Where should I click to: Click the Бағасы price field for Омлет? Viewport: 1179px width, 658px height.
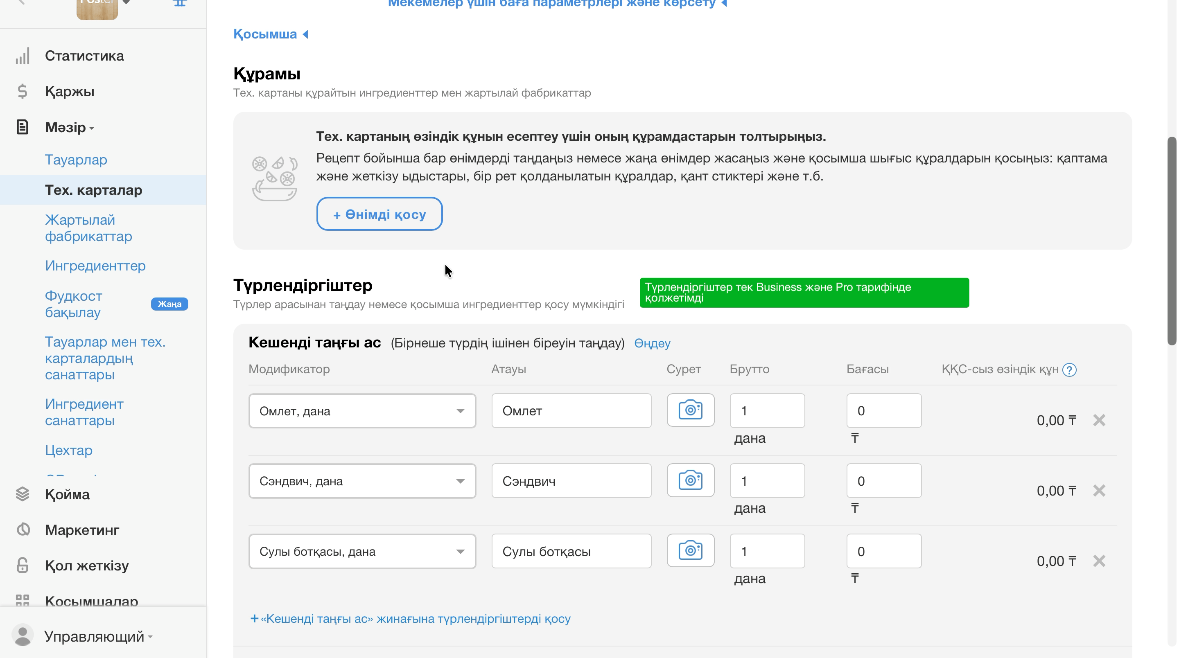point(884,410)
